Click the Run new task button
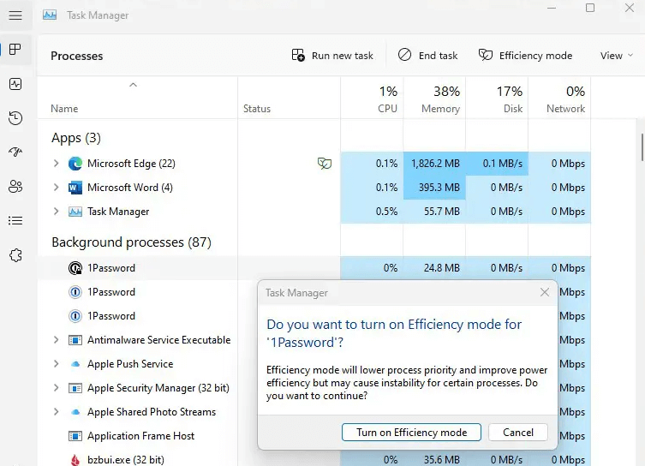 click(332, 56)
